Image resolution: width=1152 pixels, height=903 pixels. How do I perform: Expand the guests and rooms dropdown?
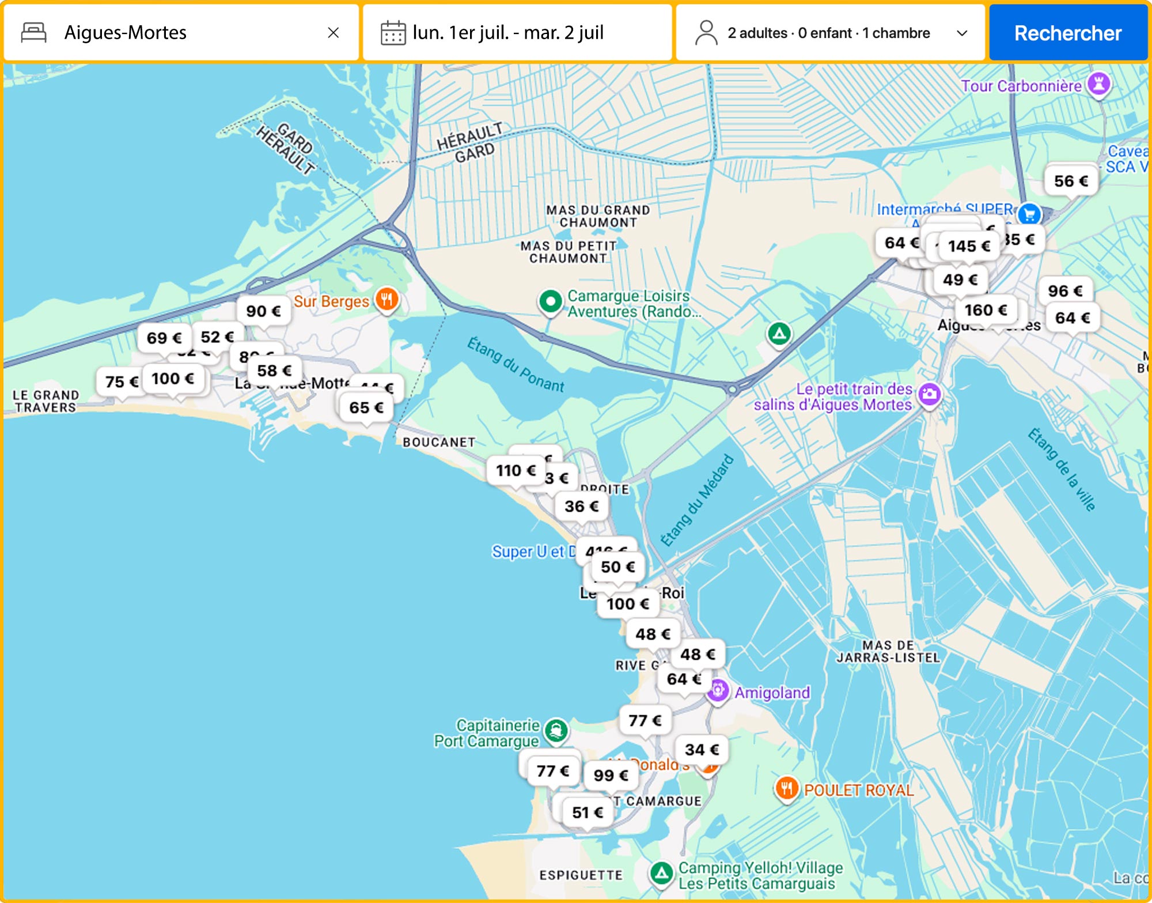click(961, 33)
